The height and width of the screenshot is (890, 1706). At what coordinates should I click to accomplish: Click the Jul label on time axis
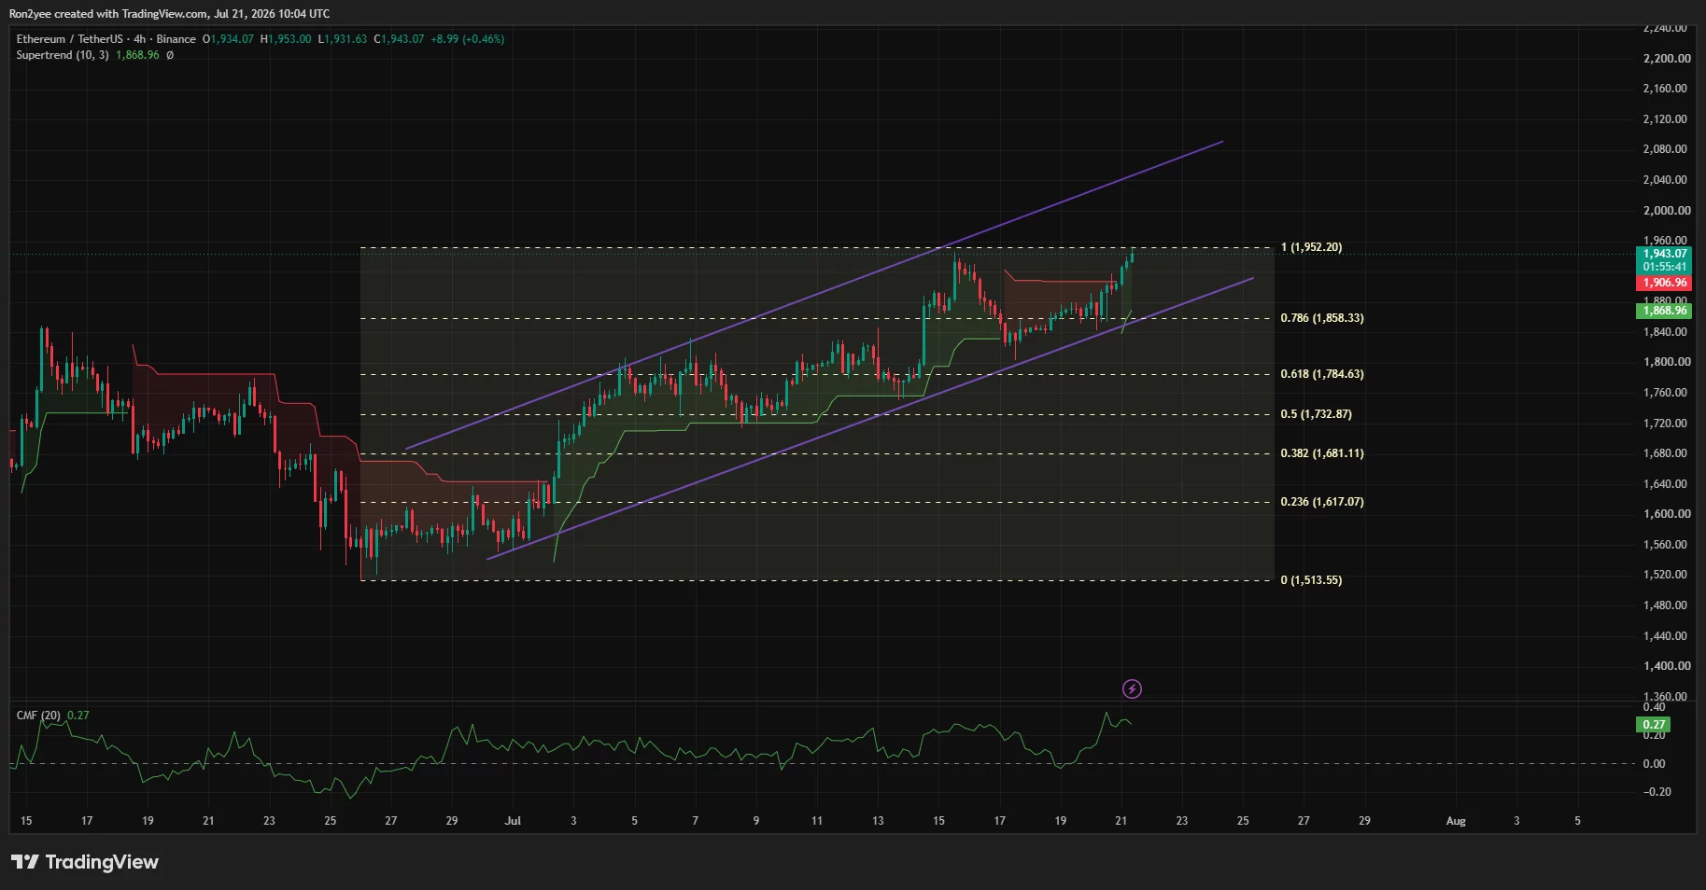(x=513, y=821)
